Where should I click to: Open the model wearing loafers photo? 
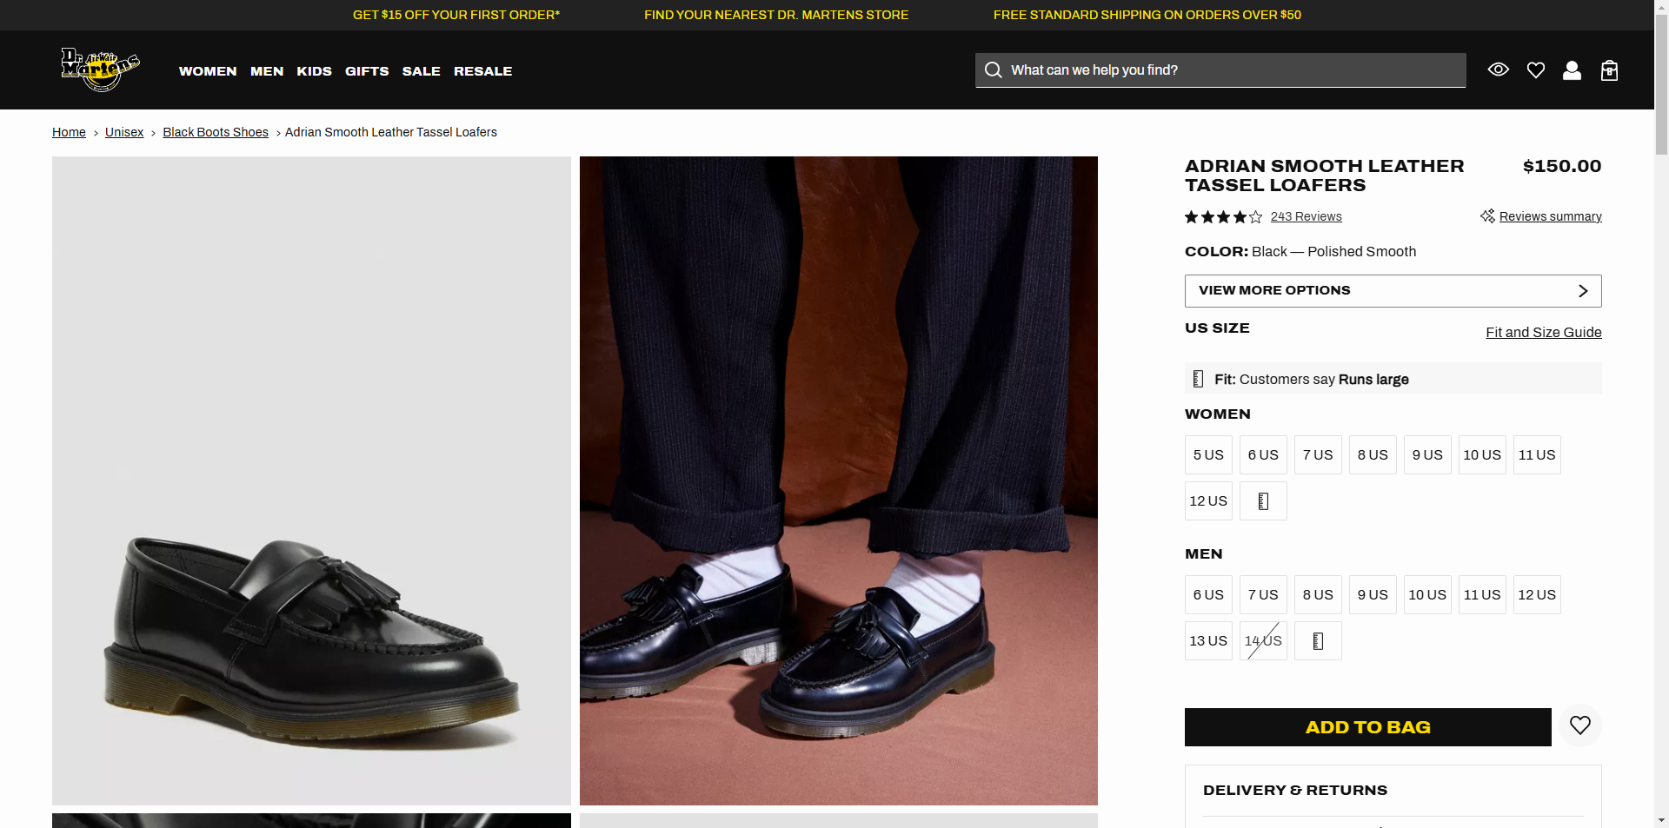839,480
